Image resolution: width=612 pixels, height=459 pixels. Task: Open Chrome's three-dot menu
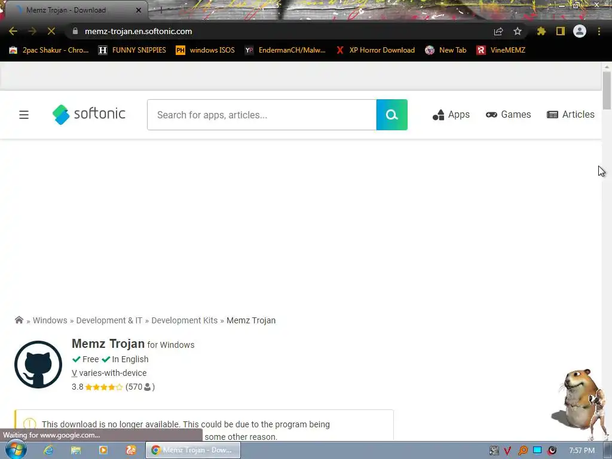(x=599, y=31)
